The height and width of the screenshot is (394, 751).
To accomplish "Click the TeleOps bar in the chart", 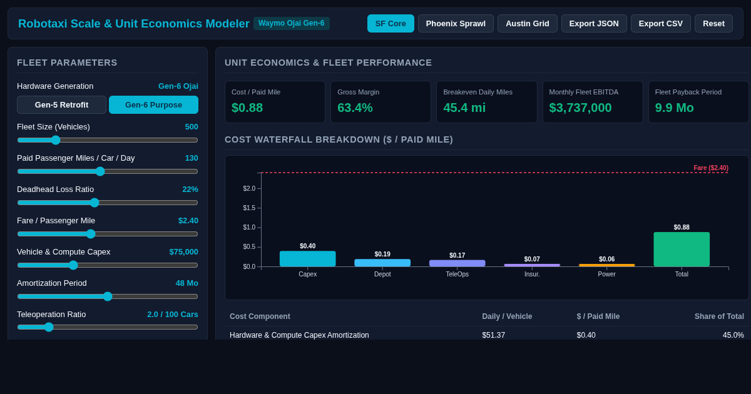I will (457, 263).
